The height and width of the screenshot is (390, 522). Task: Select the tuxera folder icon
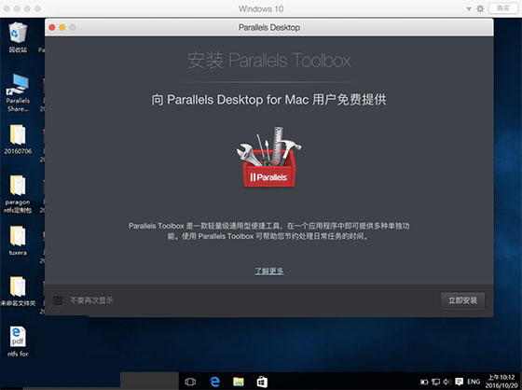(18, 241)
